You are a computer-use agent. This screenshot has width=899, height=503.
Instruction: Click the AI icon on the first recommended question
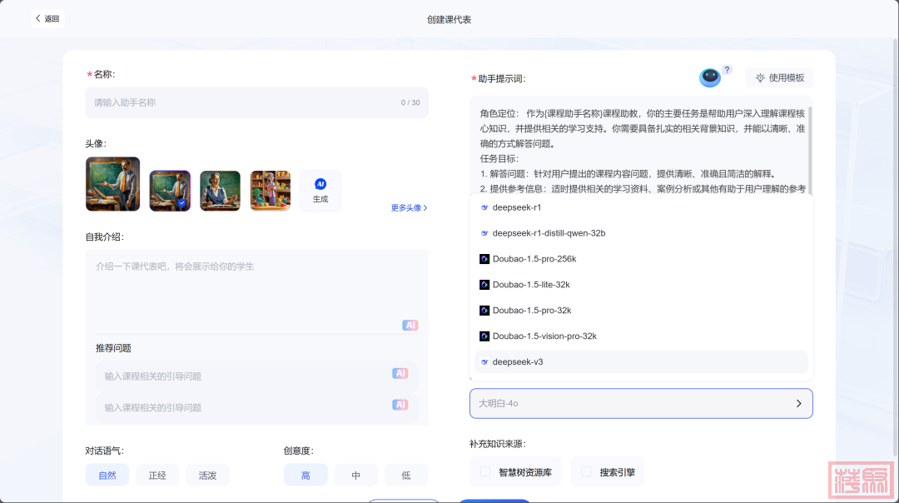[400, 373]
